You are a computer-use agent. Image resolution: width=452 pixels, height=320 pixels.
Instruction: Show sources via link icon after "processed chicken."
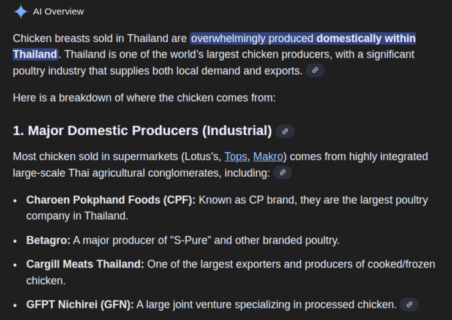(x=409, y=304)
